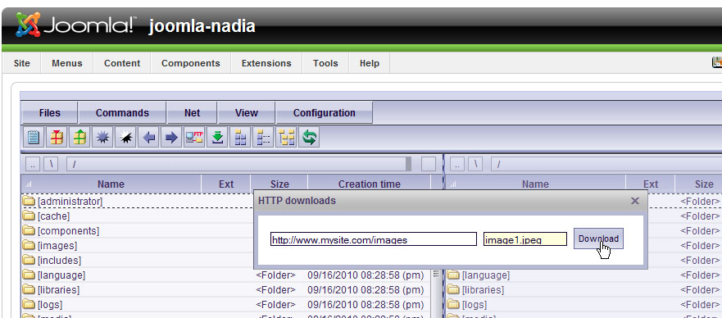This screenshot has height=318, width=722.
Task: Click the joomla-nadia site title
Action: 202,25
